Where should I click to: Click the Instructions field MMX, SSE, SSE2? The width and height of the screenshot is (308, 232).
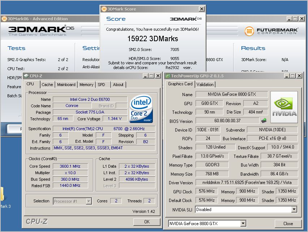104,148
